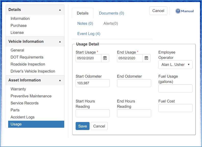The width and height of the screenshot is (202, 147).
Task: Collapse the Details sidebar section
Action: (60, 10)
